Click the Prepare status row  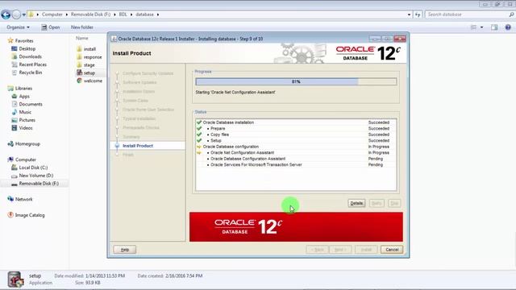pos(296,129)
